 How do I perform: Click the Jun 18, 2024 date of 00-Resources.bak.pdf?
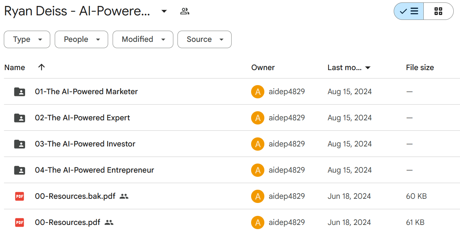[349, 196]
